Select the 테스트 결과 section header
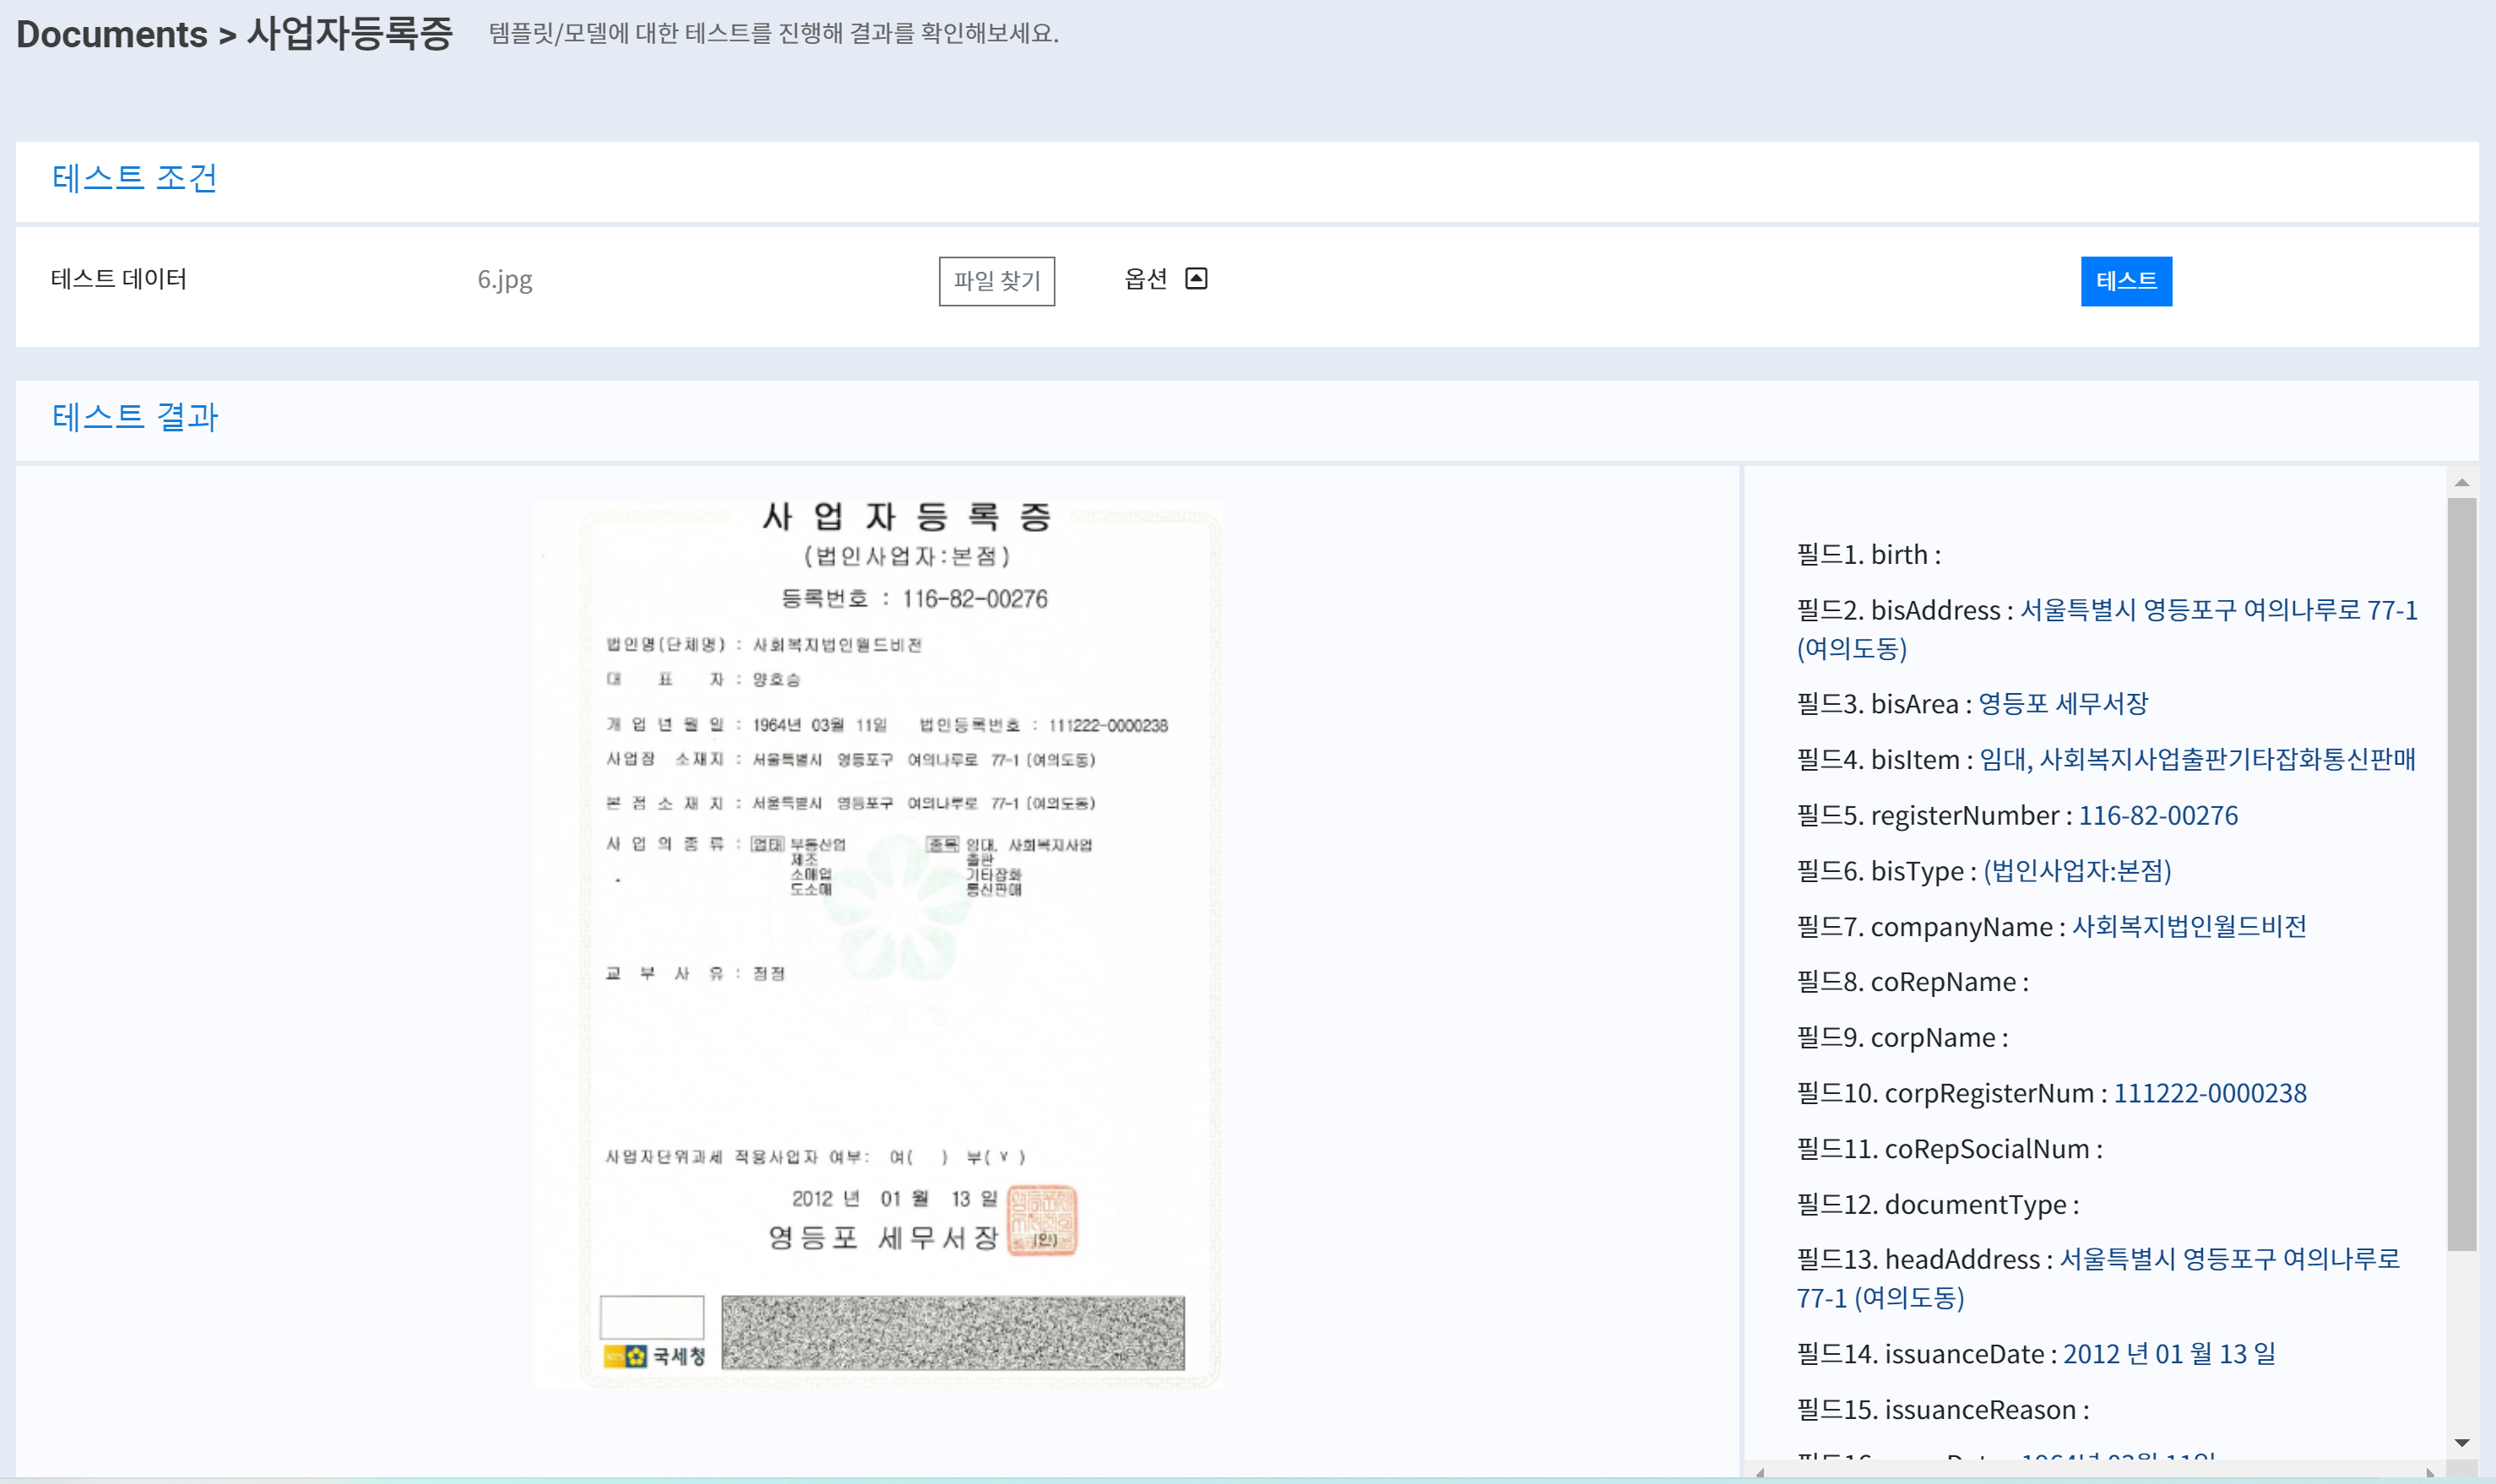Viewport: 2496px width, 1484px height. point(135,417)
